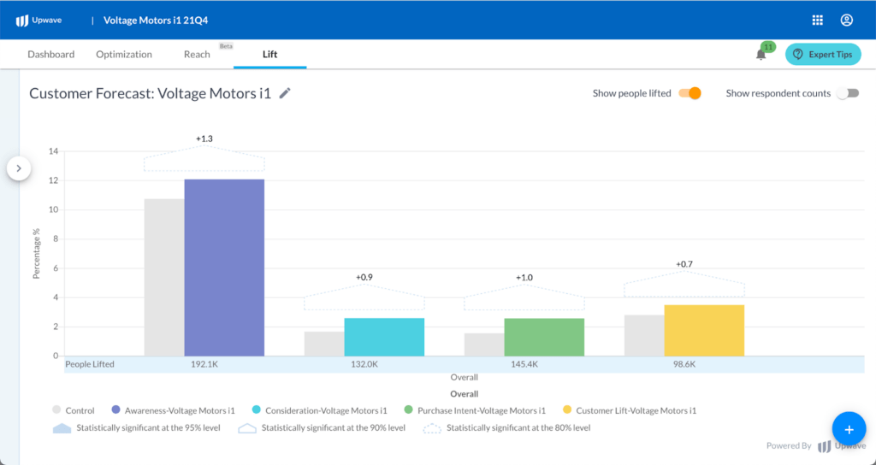The image size is (876, 465).
Task: Click the green Purchase Intent bar
Action: 544,337
